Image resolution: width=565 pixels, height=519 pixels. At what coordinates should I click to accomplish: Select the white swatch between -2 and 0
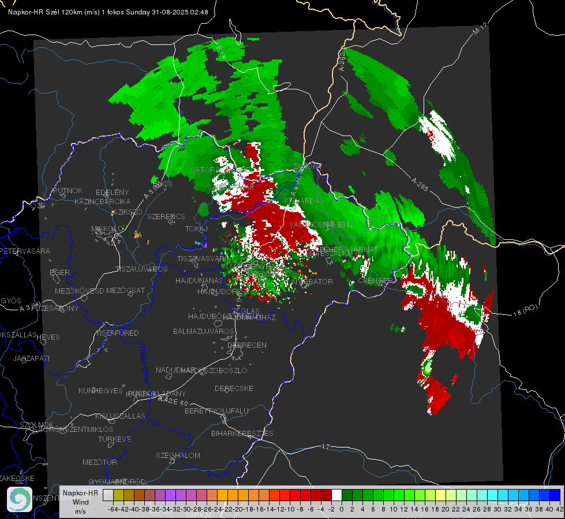[336, 495]
